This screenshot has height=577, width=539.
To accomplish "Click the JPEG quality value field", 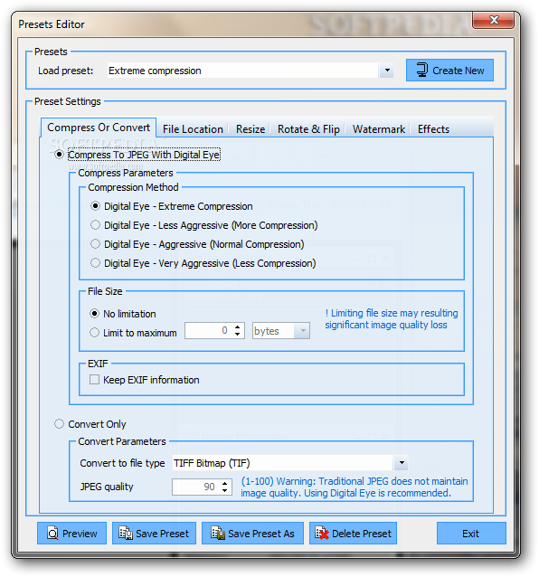I will click(x=195, y=487).
